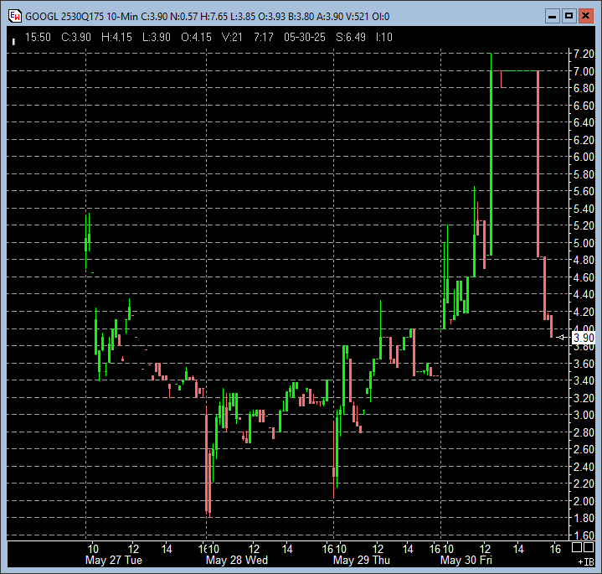Click the +IB label in chart corner
Viewport: 602px width, 574px height.
586,561
